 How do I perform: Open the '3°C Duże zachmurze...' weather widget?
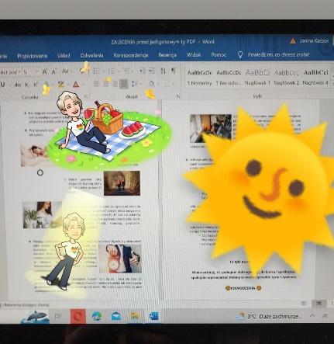(x=269, y=316)
